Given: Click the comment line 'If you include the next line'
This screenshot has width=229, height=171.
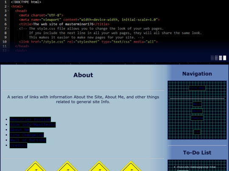Looking at the screenshot, I should pyautogui.click(x=115, y=33).
